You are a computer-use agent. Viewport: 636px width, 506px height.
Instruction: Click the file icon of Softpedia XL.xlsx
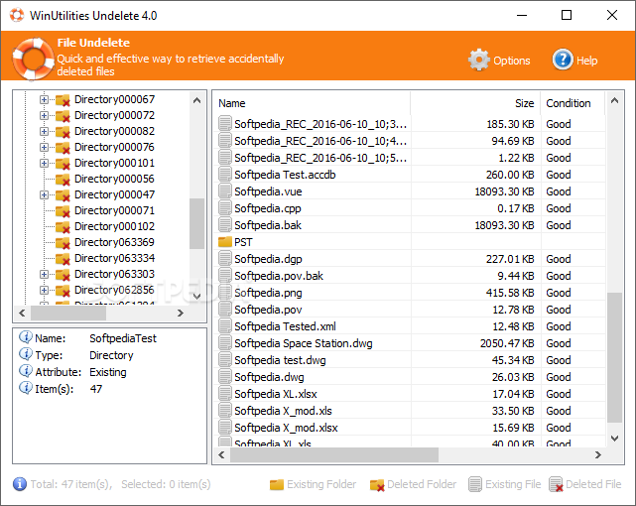coord(224,394)
